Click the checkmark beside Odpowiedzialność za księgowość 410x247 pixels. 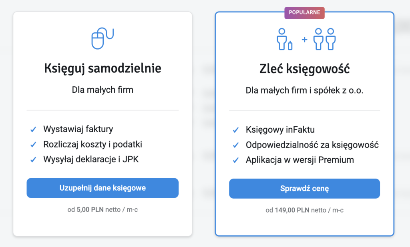236,145
